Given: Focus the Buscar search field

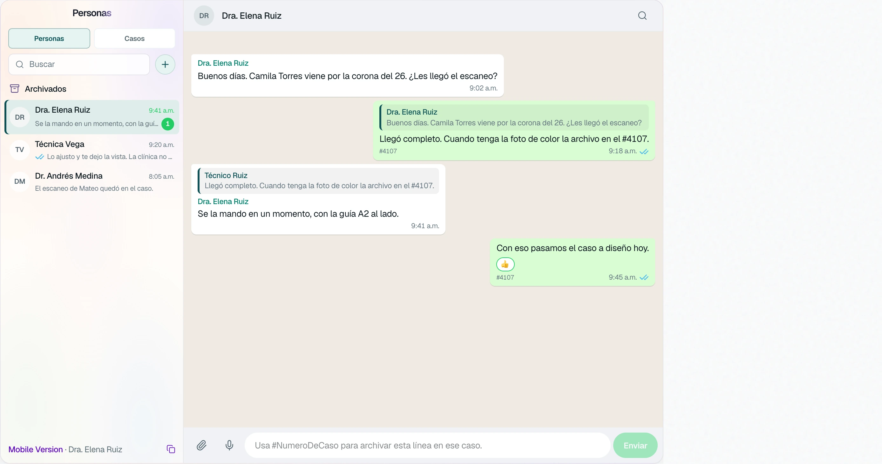Looking at the screenshot, I should click(79, 64).
